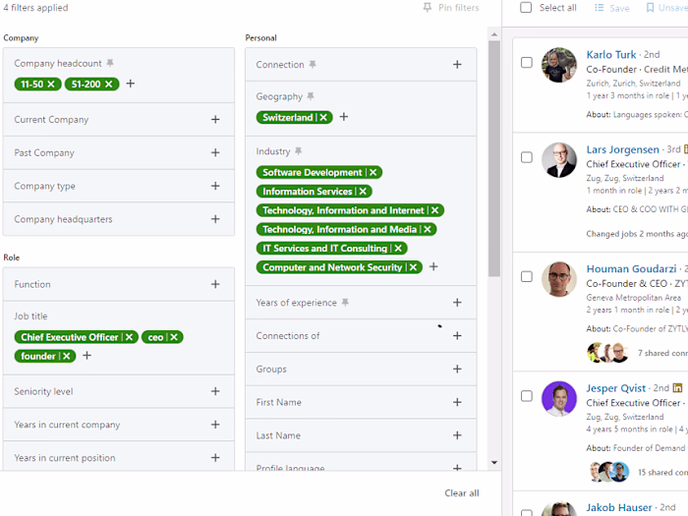The height and width of the screenshot is (516, 688).
Task: Remove the Software Development industry chip
Action: click(373, 172)
